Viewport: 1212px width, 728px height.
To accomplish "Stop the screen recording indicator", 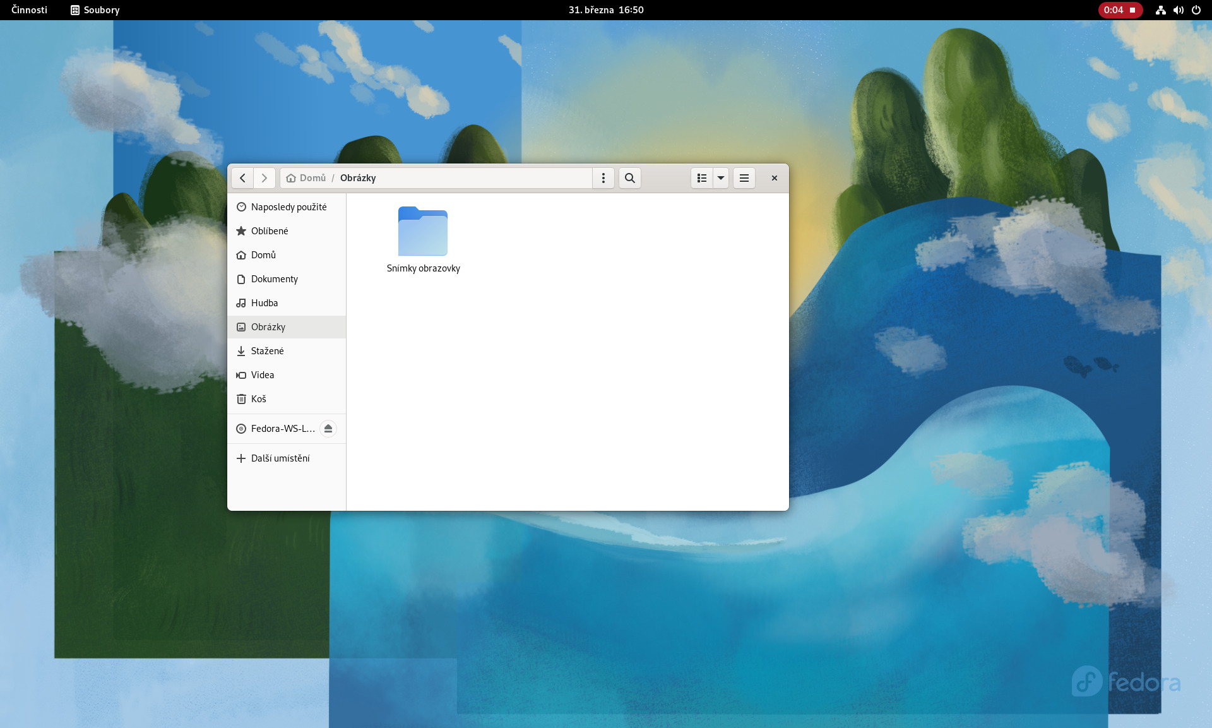I will 1120,10.
